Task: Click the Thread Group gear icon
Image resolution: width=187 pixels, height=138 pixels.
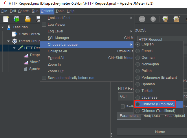Action: (14, 41)
